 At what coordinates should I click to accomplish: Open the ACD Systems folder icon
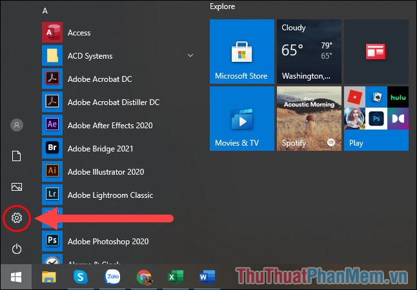[x=52, y=55]
